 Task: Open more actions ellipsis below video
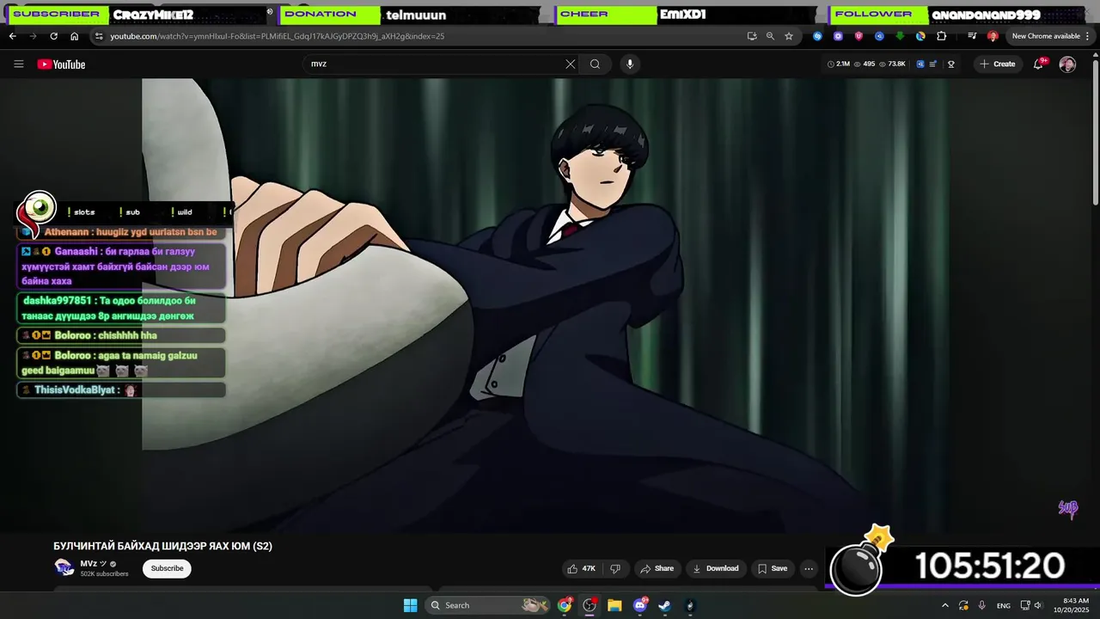tap(809, 568)
